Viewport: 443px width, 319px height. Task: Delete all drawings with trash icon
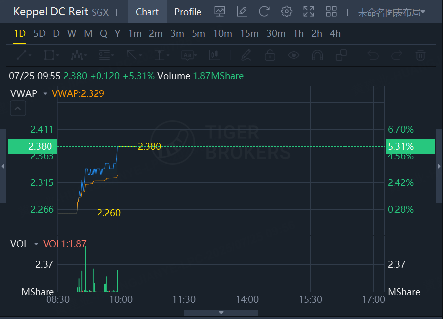pos(420,55)
